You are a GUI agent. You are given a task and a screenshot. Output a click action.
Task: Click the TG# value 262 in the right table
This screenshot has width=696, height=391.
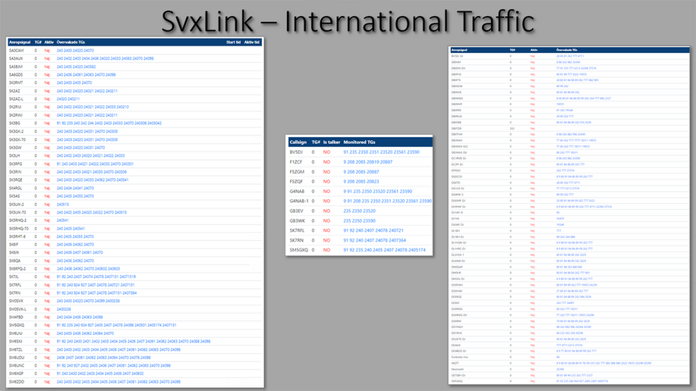click(x=512, y=129)
